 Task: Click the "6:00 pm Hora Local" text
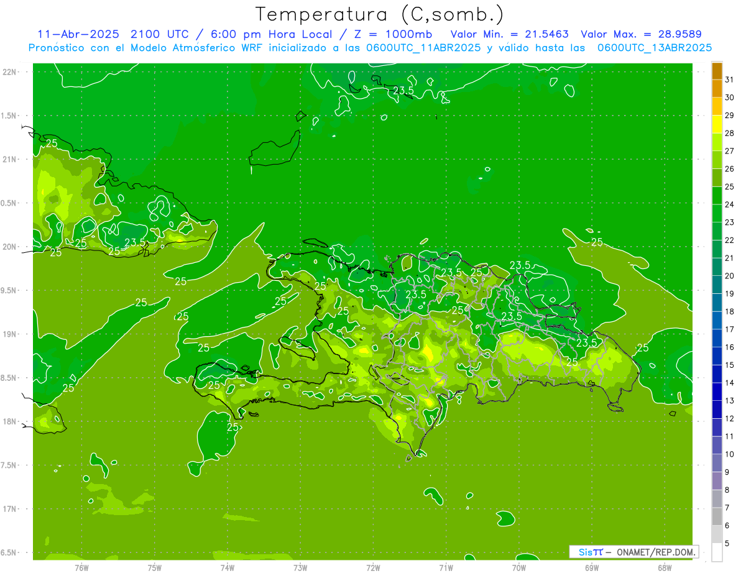point(270,34)
